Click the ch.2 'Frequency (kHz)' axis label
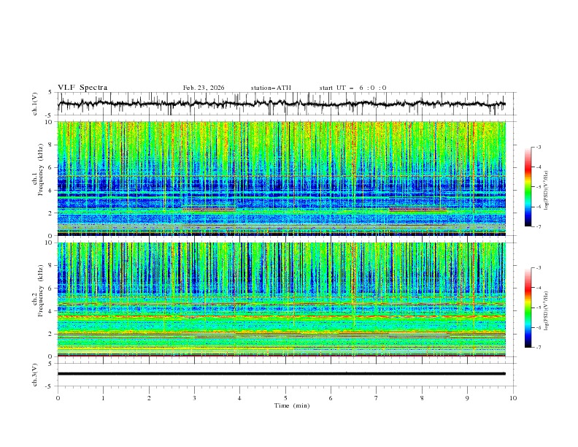Screen dimensions: 578x447 tap(41, 291)
